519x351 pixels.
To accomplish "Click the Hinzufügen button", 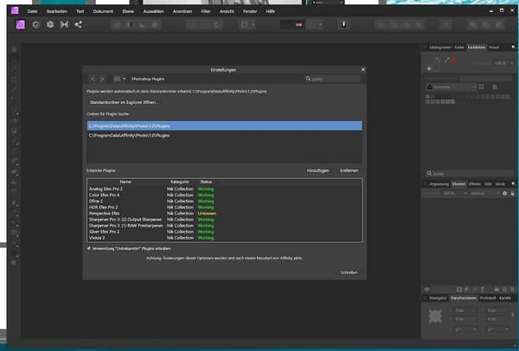I will [317, 170].
